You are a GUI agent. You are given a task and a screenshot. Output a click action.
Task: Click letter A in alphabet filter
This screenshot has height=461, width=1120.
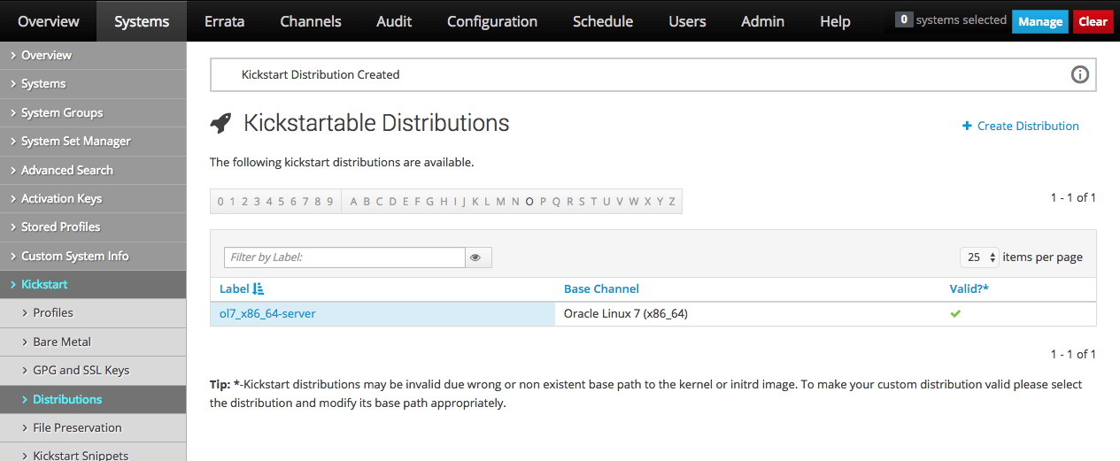354,202
